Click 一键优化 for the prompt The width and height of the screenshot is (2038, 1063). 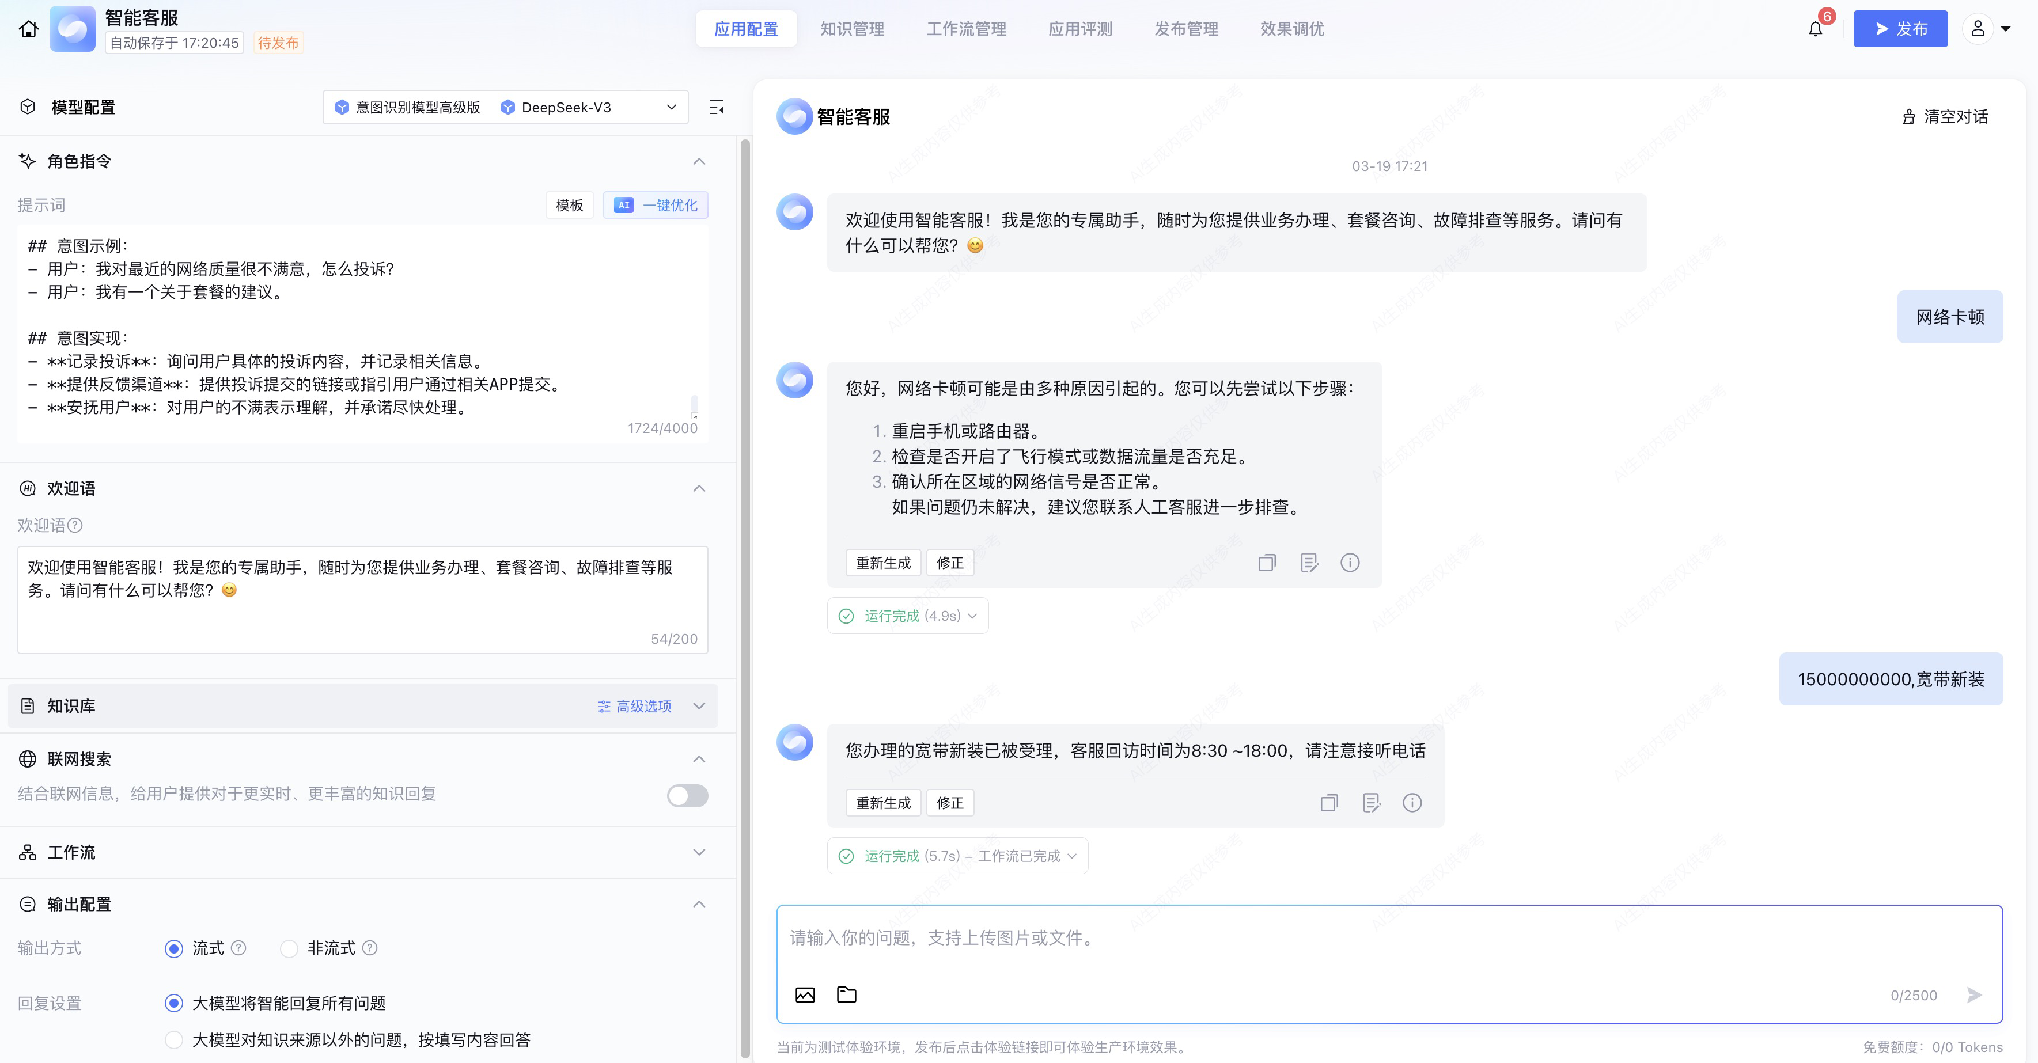click(x=655, y=206)
